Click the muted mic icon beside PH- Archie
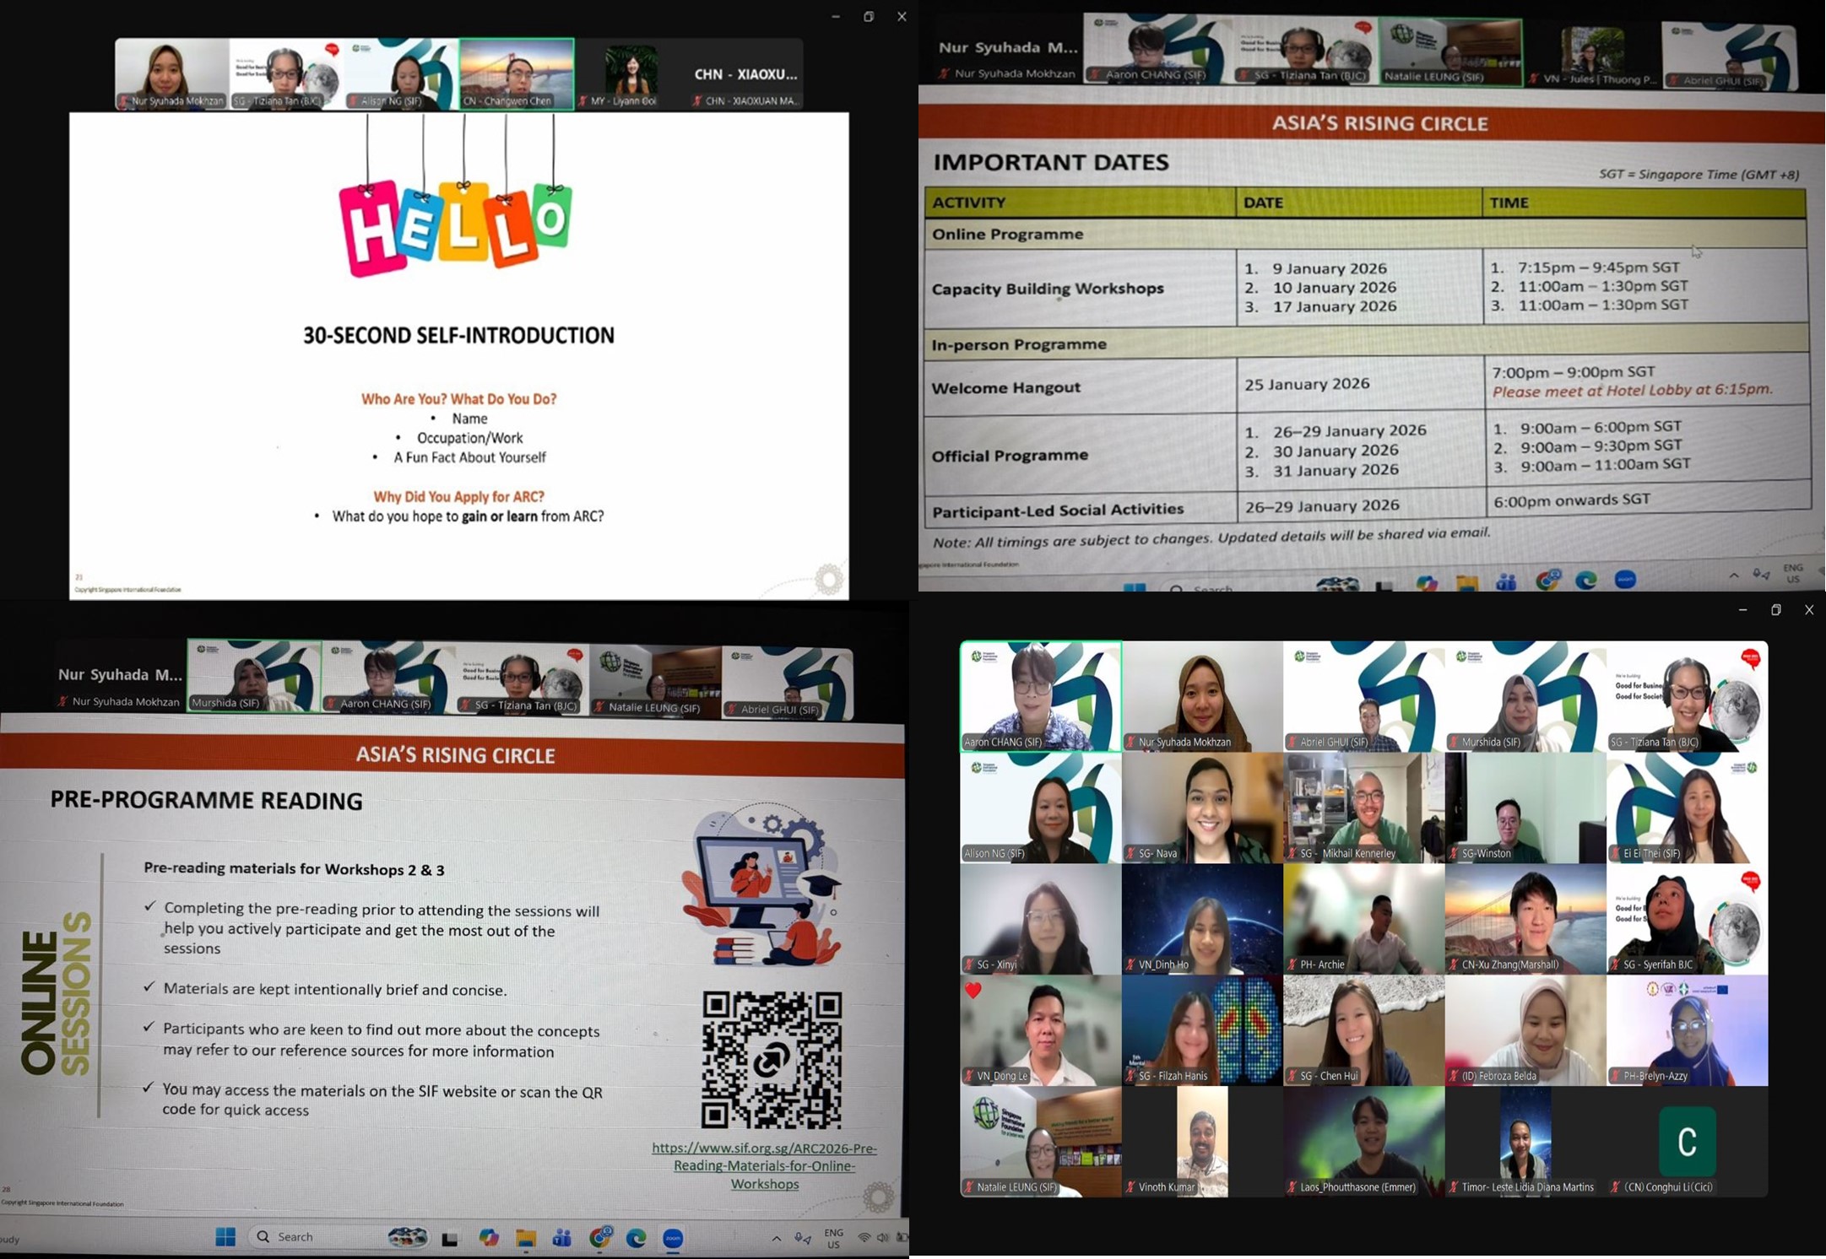The height and width of the screenshot is (1259, 1826). tap(1291, 965)
